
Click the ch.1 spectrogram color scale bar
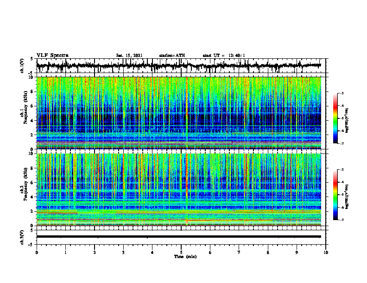coord(335,118)
